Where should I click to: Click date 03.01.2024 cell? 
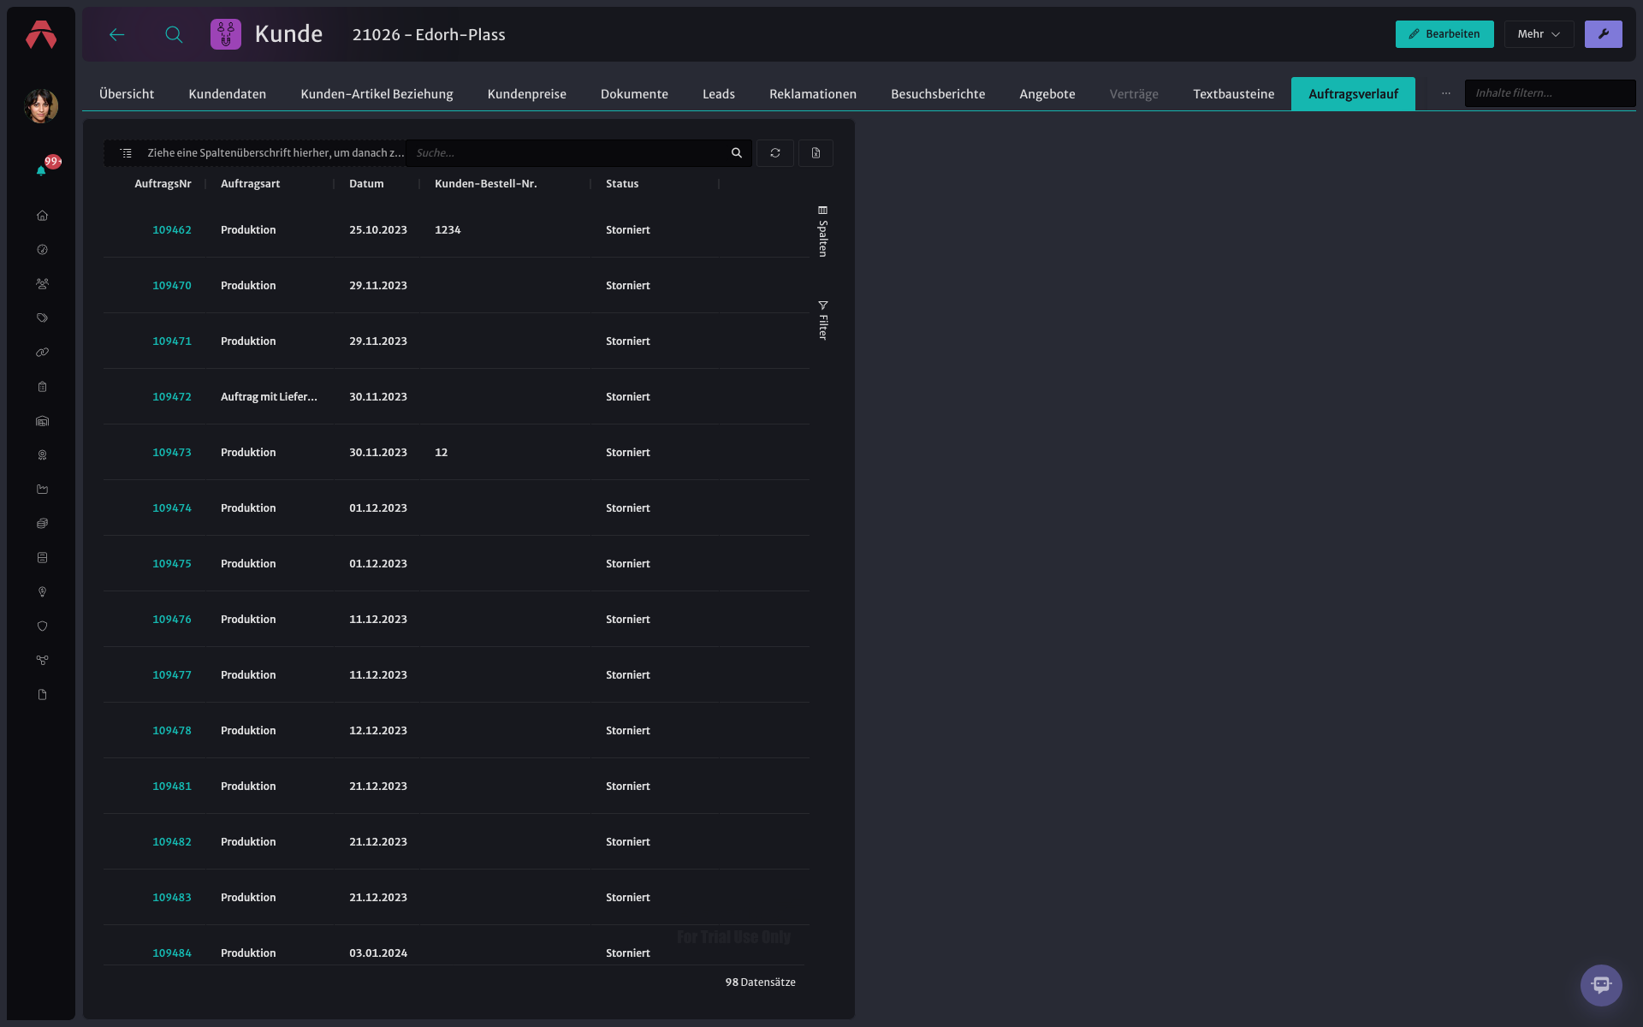coord(378,953)
